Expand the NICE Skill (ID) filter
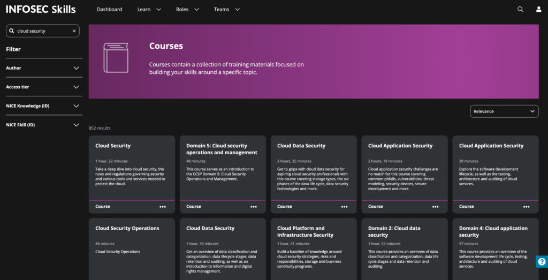Viewport: 548px width, 280px height. pyautogui.click(x=76, y=125)
